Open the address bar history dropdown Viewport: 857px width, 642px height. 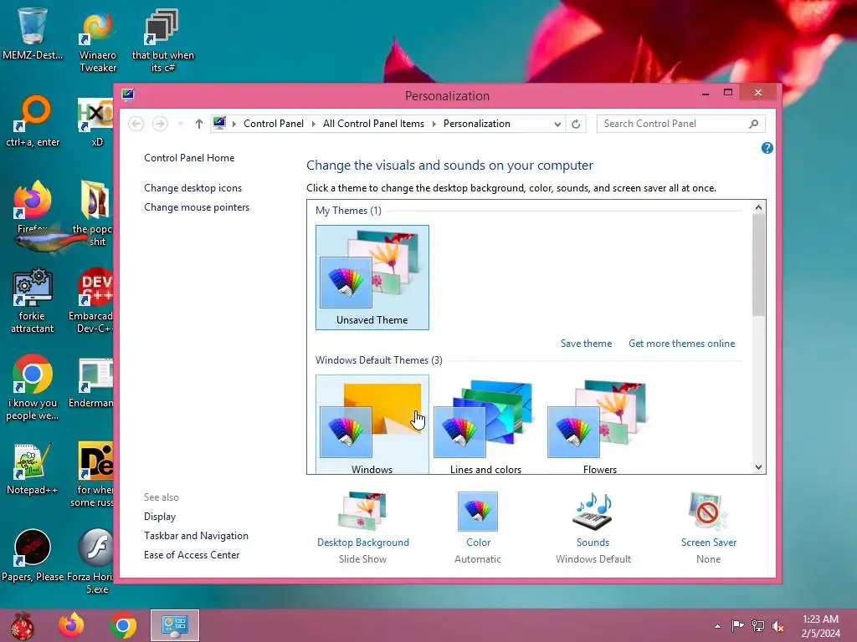coord(557,124)
